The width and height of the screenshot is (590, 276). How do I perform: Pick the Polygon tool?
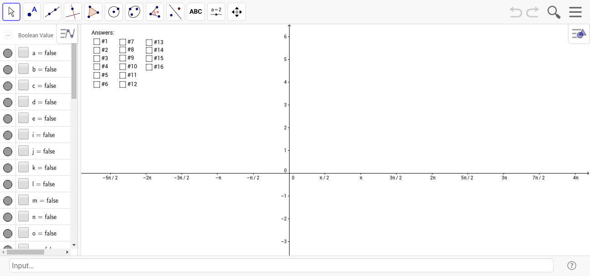pos(93,12)
